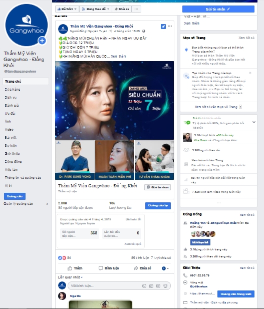Image resolution: width=264 pixels, height=309 pixels.
Task: Open the post options three-dot menu
Action: click(x=170, y=26)
